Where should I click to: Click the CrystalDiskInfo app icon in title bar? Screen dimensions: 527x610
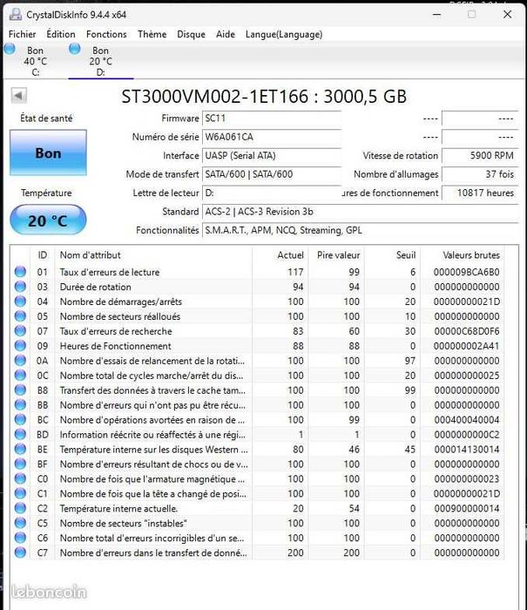click(15, 15)
